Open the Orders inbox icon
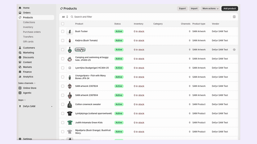257x144 pixels. coord(20,13)
